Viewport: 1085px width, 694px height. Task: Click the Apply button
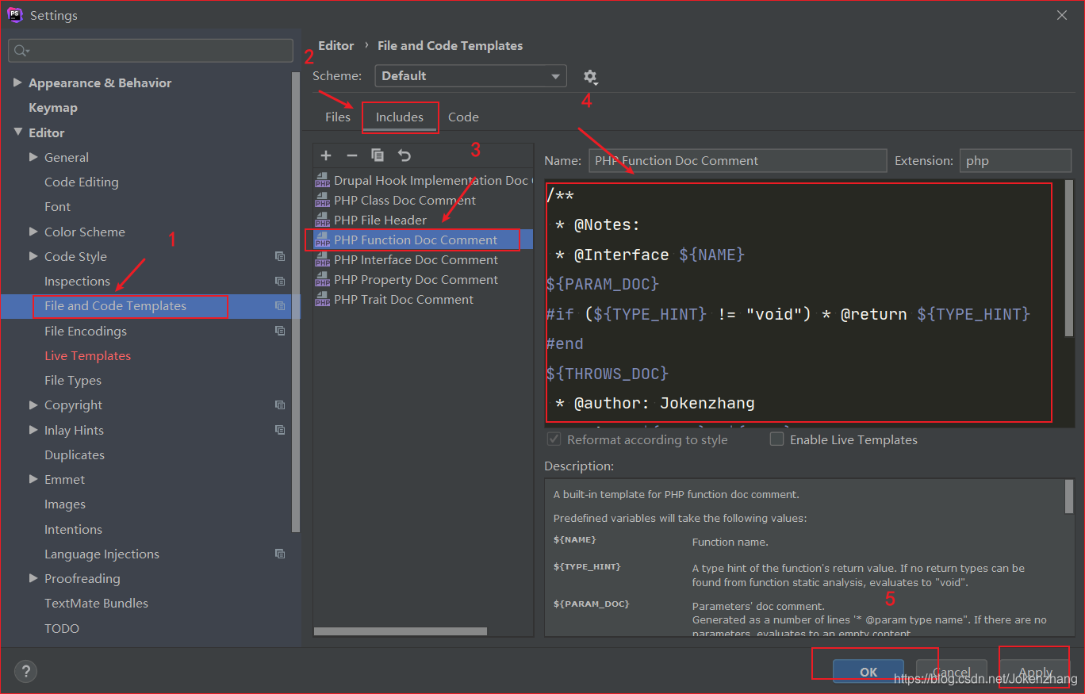(x=1035, y=672)
